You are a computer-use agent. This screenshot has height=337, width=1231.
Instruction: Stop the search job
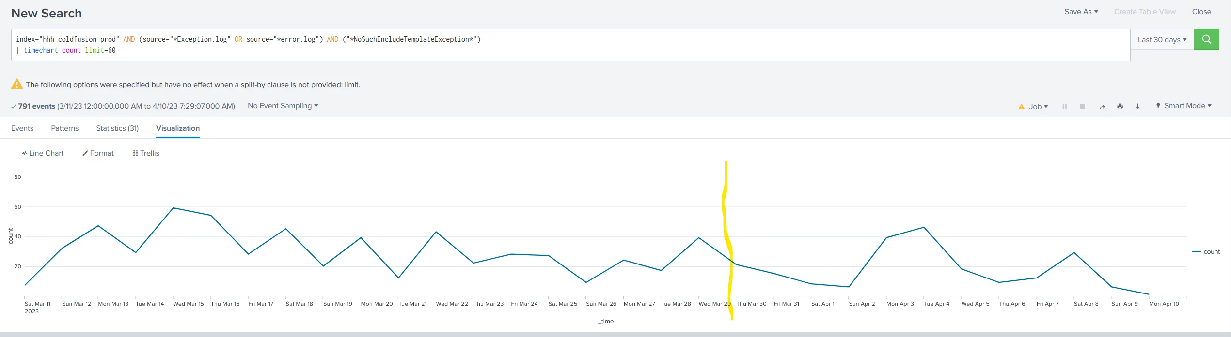[1082, 106]
